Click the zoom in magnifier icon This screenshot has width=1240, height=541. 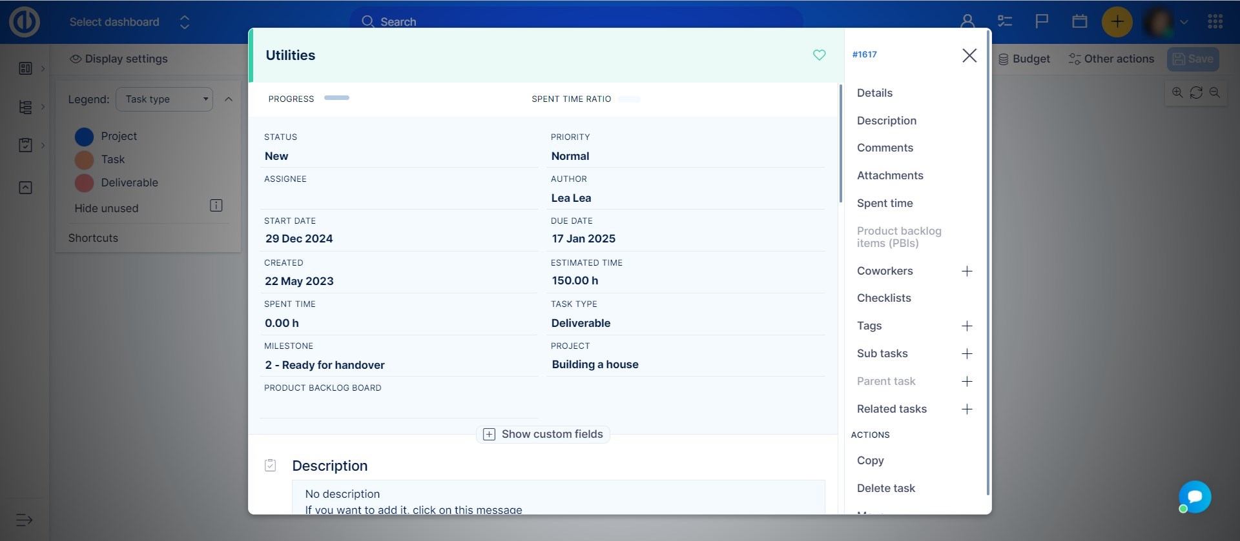tap(1177, 93)
